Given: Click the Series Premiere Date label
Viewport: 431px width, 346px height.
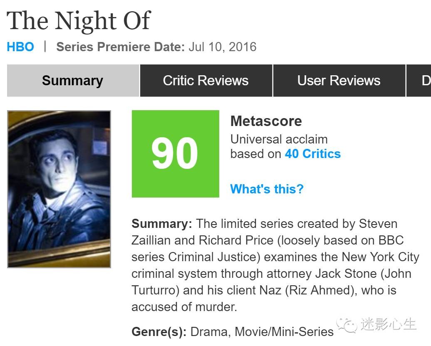Looking at the screenshot, I should point(120,47).
